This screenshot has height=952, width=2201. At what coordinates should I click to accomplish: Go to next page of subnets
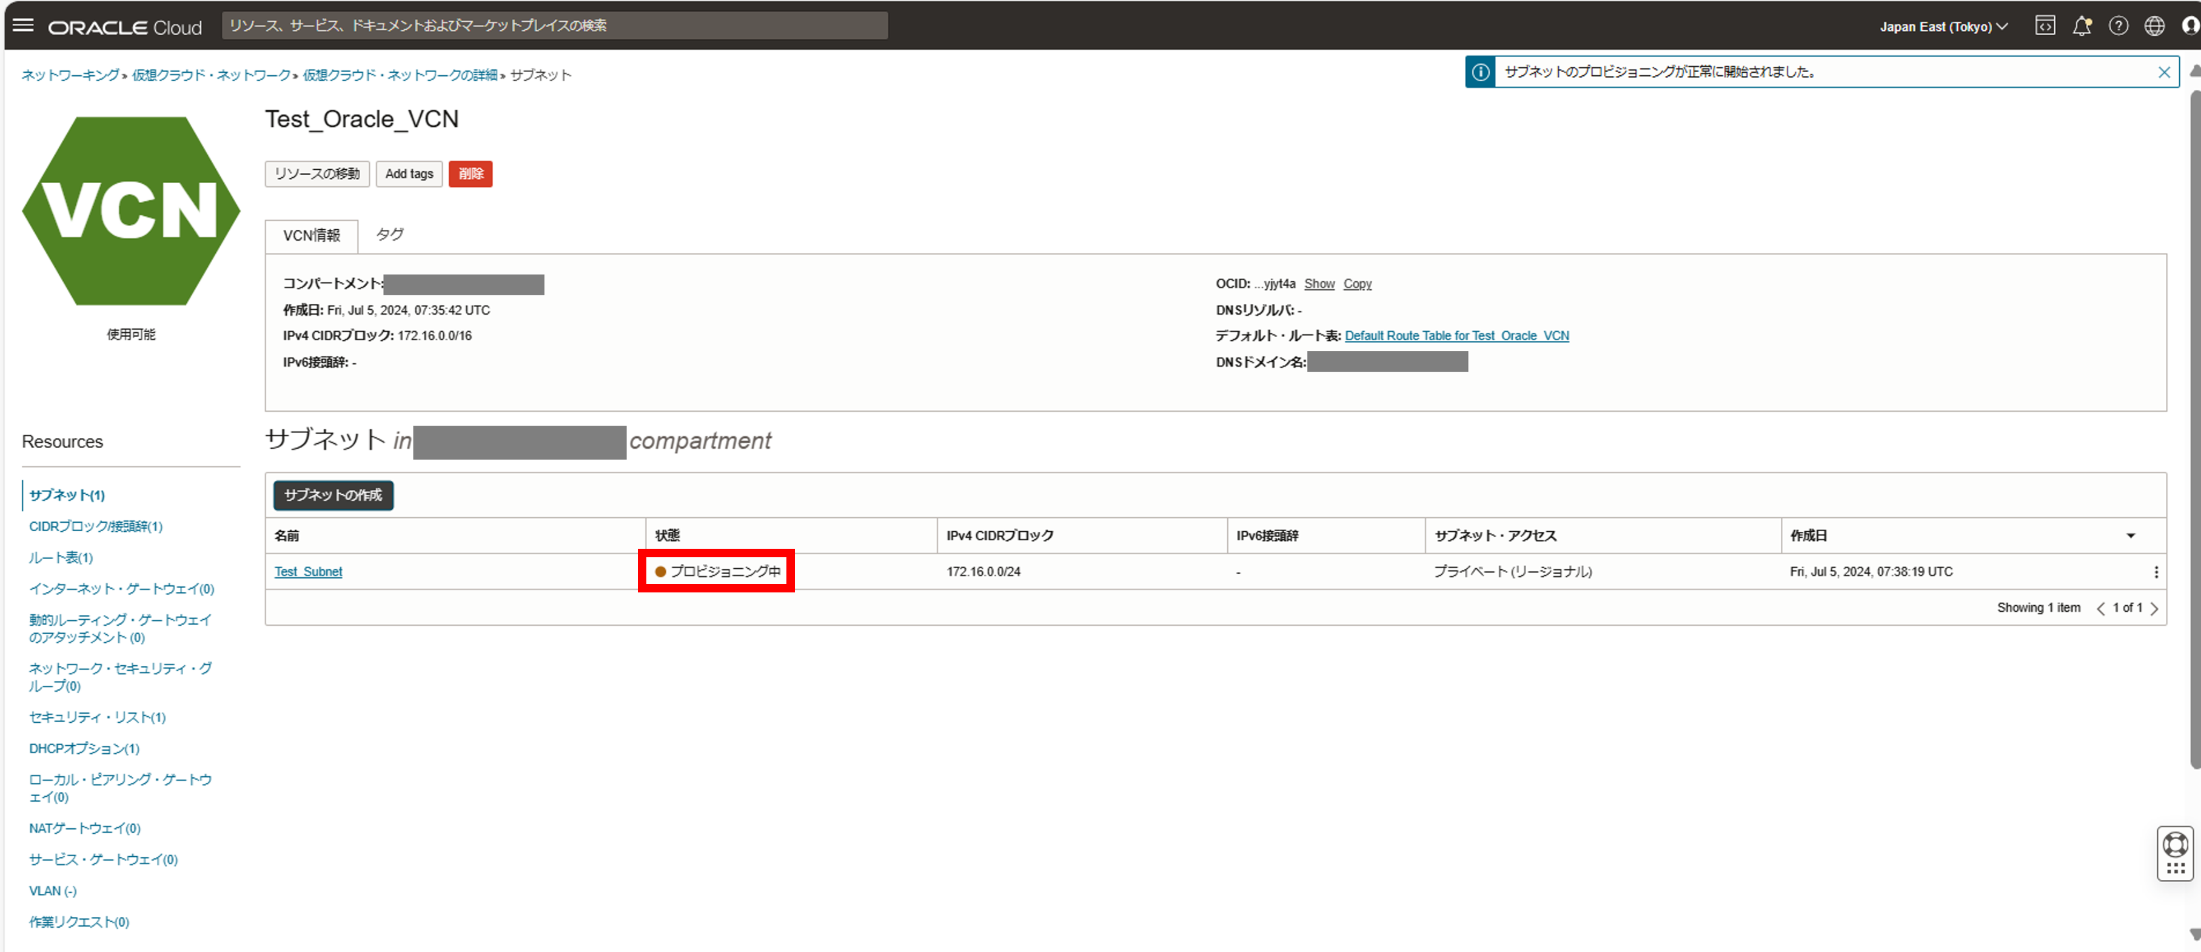click(x=2154, y=608)
